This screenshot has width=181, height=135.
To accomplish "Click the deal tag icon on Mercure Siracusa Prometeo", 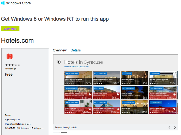I will [x=118, y=109].
